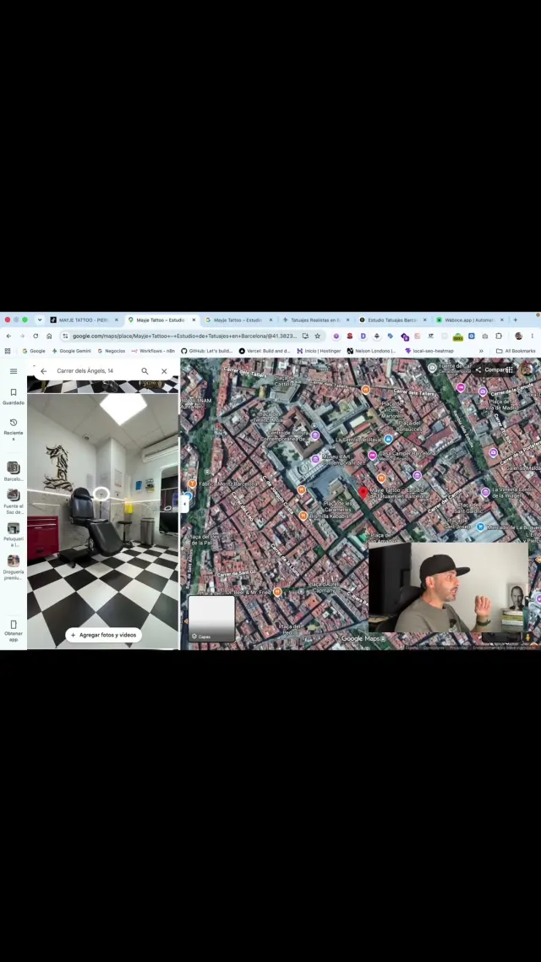
Task: Open All Bookmarks folder
Action: 516,351
